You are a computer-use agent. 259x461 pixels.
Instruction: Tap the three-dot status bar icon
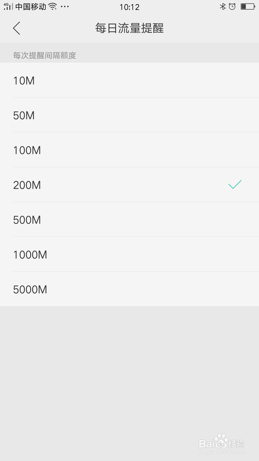pos(65,6)
